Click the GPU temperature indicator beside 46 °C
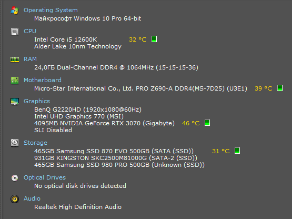This screenshot has width=292, height=219. 207,123
